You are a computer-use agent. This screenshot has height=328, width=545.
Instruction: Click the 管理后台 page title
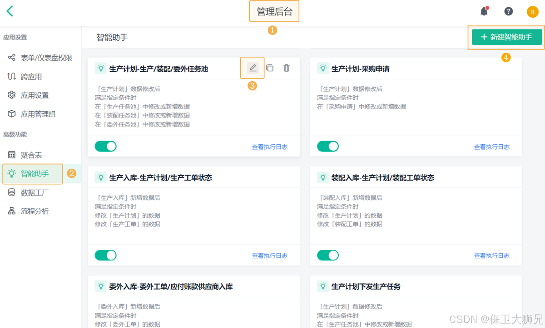click(274, 12)
